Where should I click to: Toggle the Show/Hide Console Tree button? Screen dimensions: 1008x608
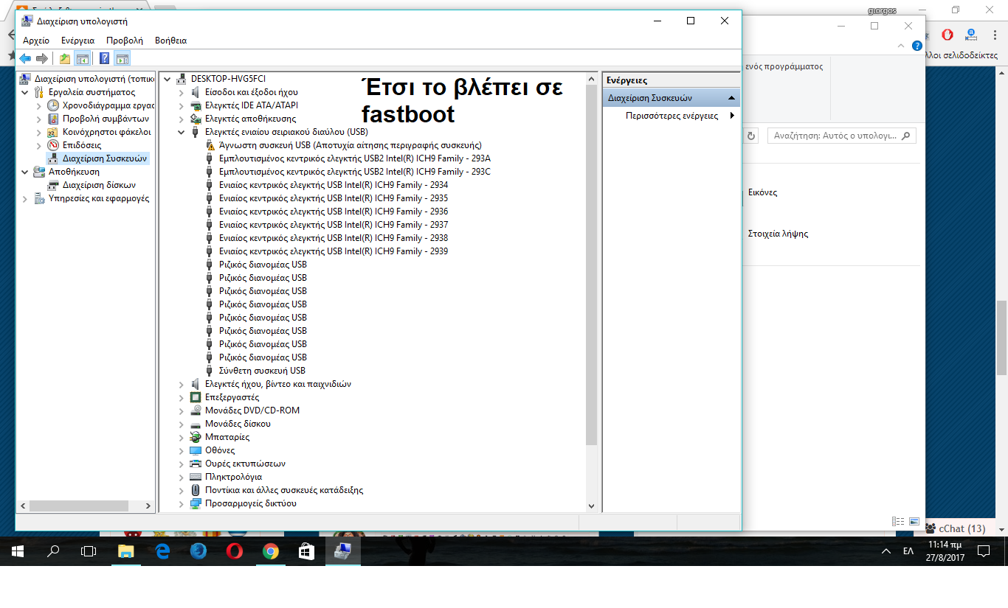tap(83, 59)
